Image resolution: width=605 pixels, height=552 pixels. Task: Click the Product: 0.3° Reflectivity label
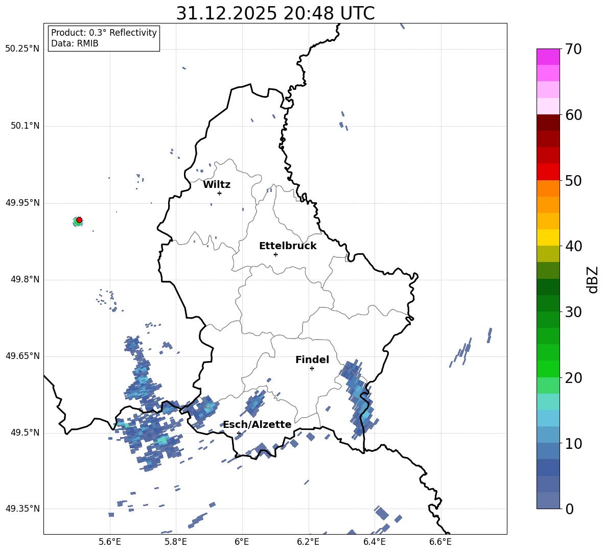point(104,33)
